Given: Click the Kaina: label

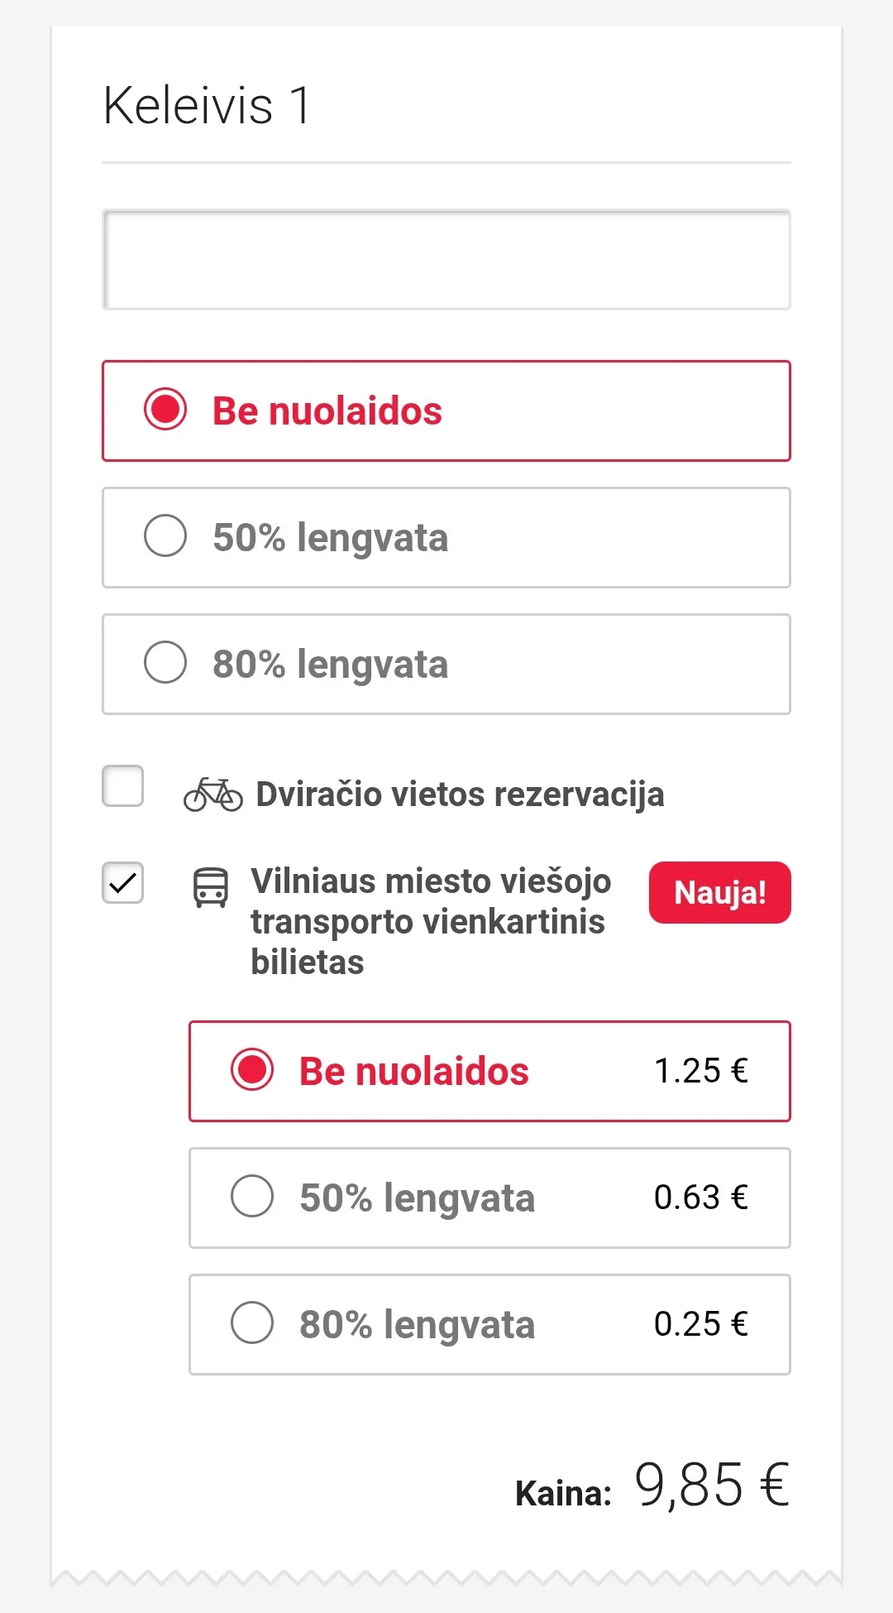Looking at the screenshot, I should tap(563, 1494).
